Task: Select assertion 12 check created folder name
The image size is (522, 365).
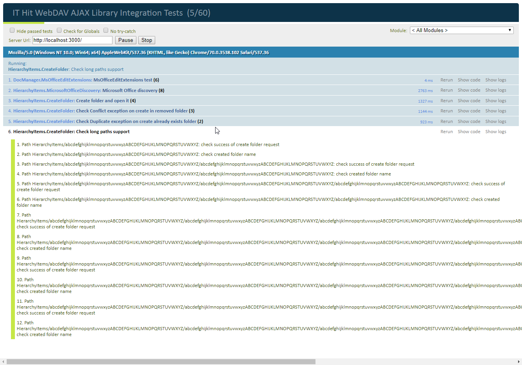Action: pyautogui.click(x=269, y=329)
